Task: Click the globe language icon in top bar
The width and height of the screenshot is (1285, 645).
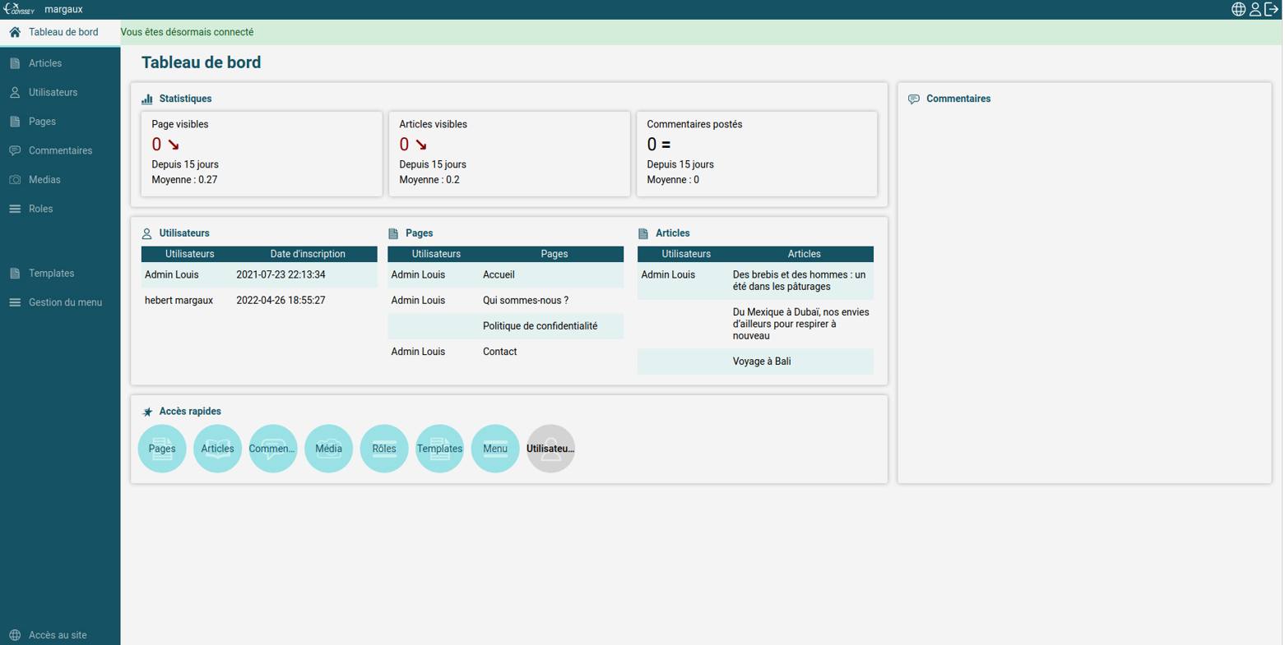Action: (x=1237, y=9)
